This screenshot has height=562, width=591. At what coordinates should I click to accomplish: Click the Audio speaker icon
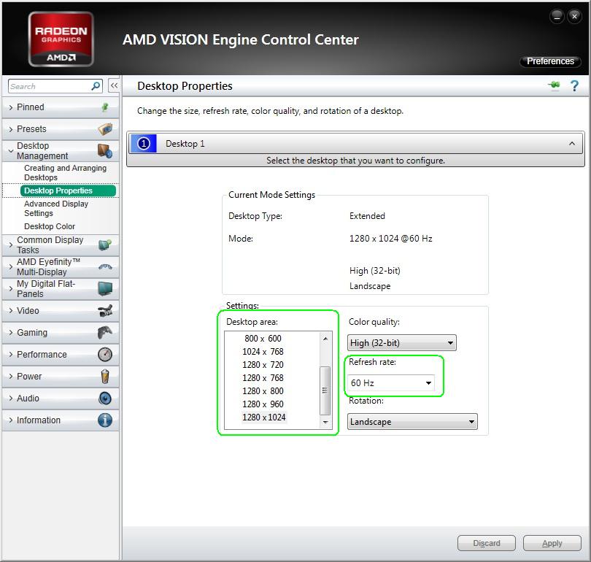click(x=105, y=398)
